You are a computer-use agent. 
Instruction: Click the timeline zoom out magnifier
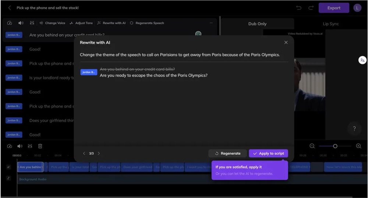312,146
